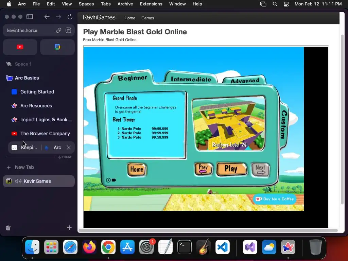Open site controls icon in URL bar
348x261 pixels.
(x=68, y=30)
